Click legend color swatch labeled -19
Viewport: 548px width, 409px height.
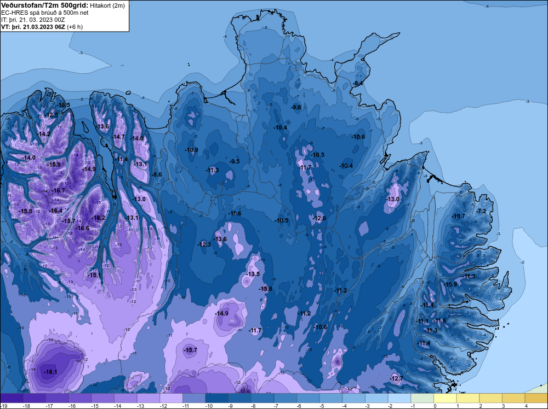point(12,398)
